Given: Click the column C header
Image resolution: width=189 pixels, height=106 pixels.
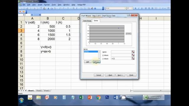Looking at the screenshot, I should tap(63, 18).
